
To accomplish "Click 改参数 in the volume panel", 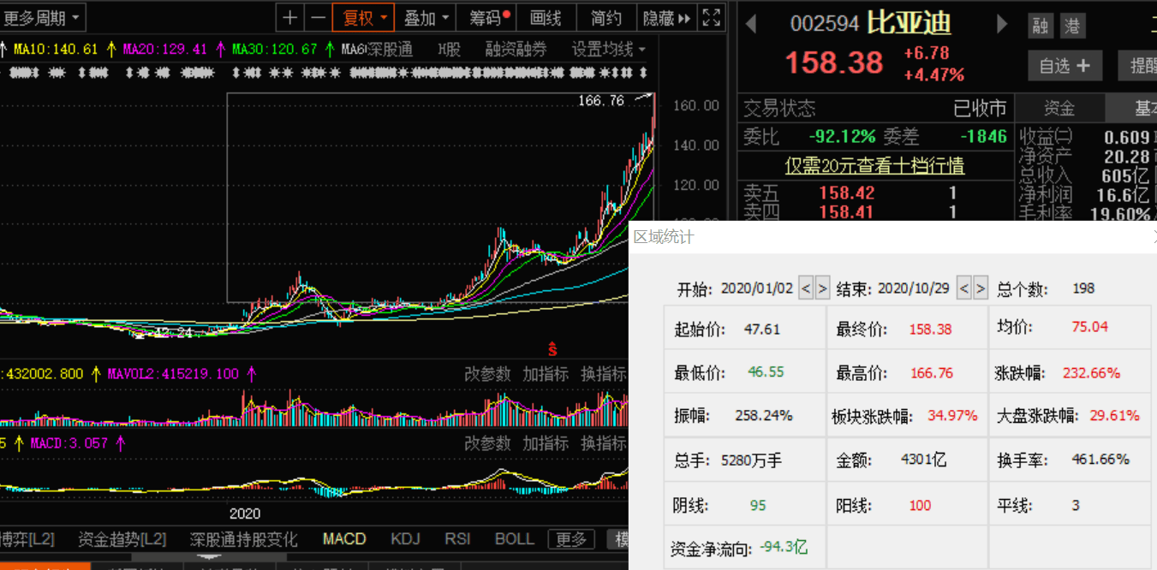I will [x=487, y=374].
